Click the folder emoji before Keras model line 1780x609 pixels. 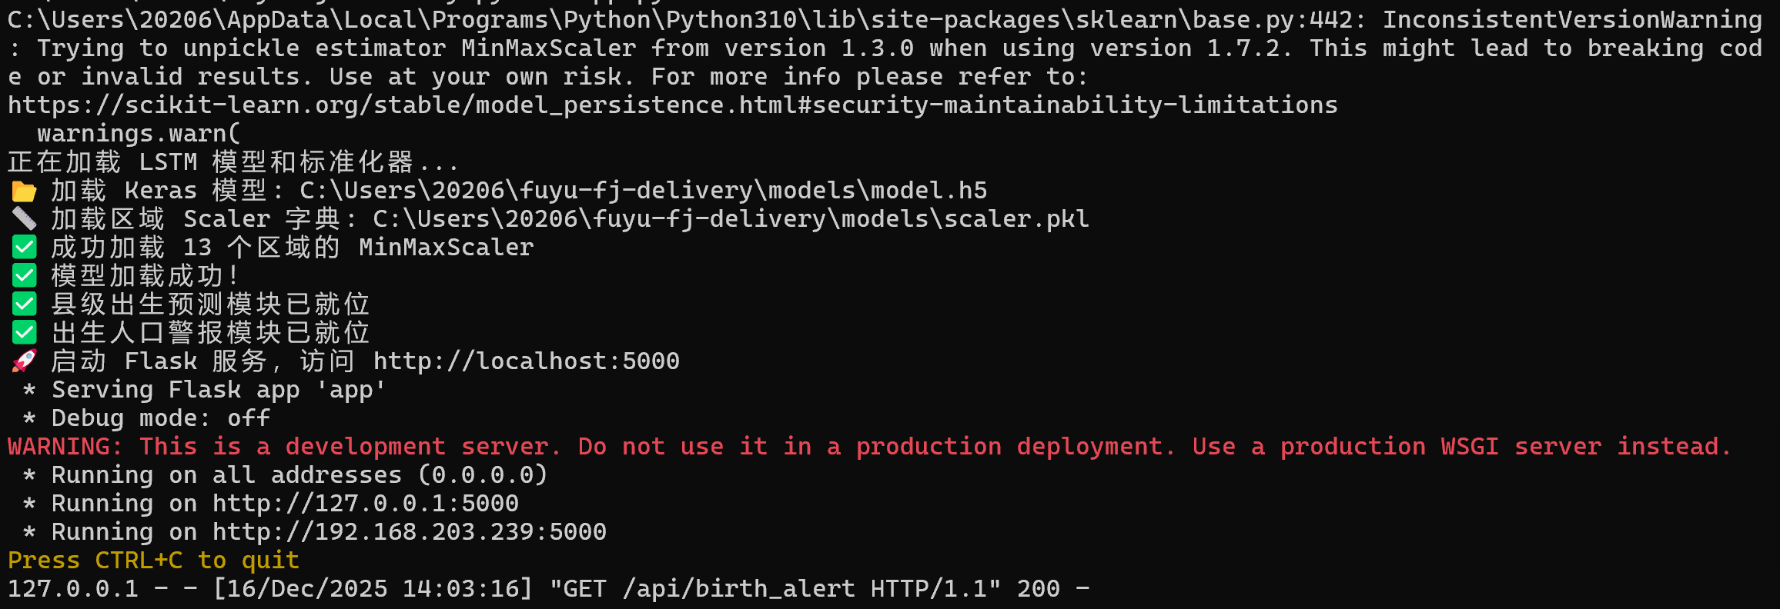pyautogui.click(x=24, y=191)
